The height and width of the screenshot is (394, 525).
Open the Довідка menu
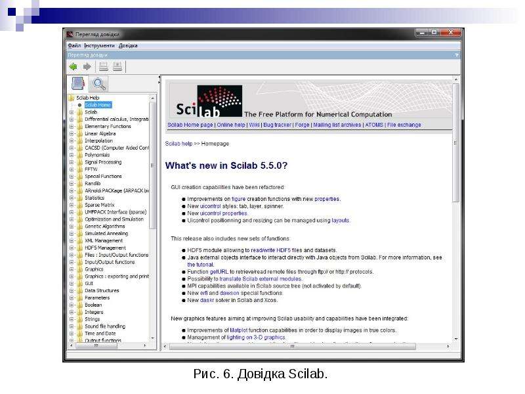(x=128, y=45)
